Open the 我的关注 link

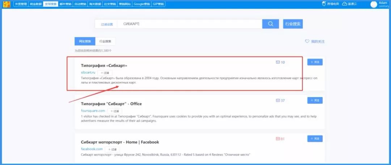coord(318,42)
